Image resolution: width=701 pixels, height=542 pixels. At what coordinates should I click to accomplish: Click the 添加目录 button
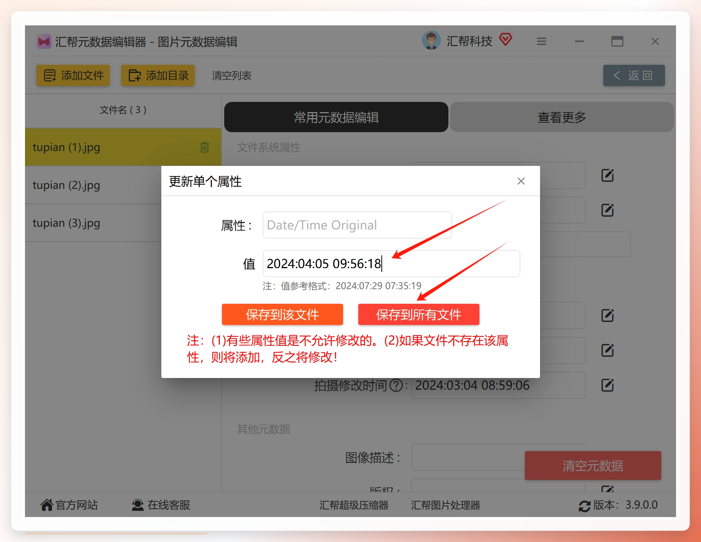[x=158, y=75]
